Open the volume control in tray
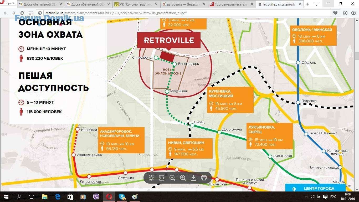Viewport: 359px width, 202px height. point(312,197)
